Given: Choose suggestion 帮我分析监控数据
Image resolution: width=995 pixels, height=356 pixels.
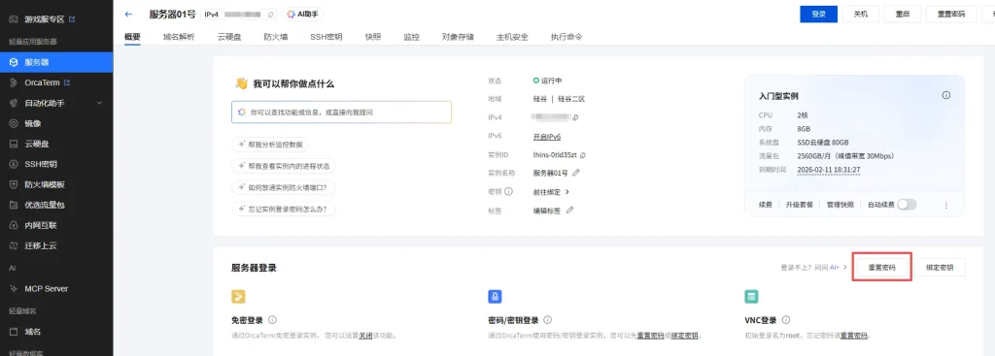Looking at the screenshot, I should 271,145.
